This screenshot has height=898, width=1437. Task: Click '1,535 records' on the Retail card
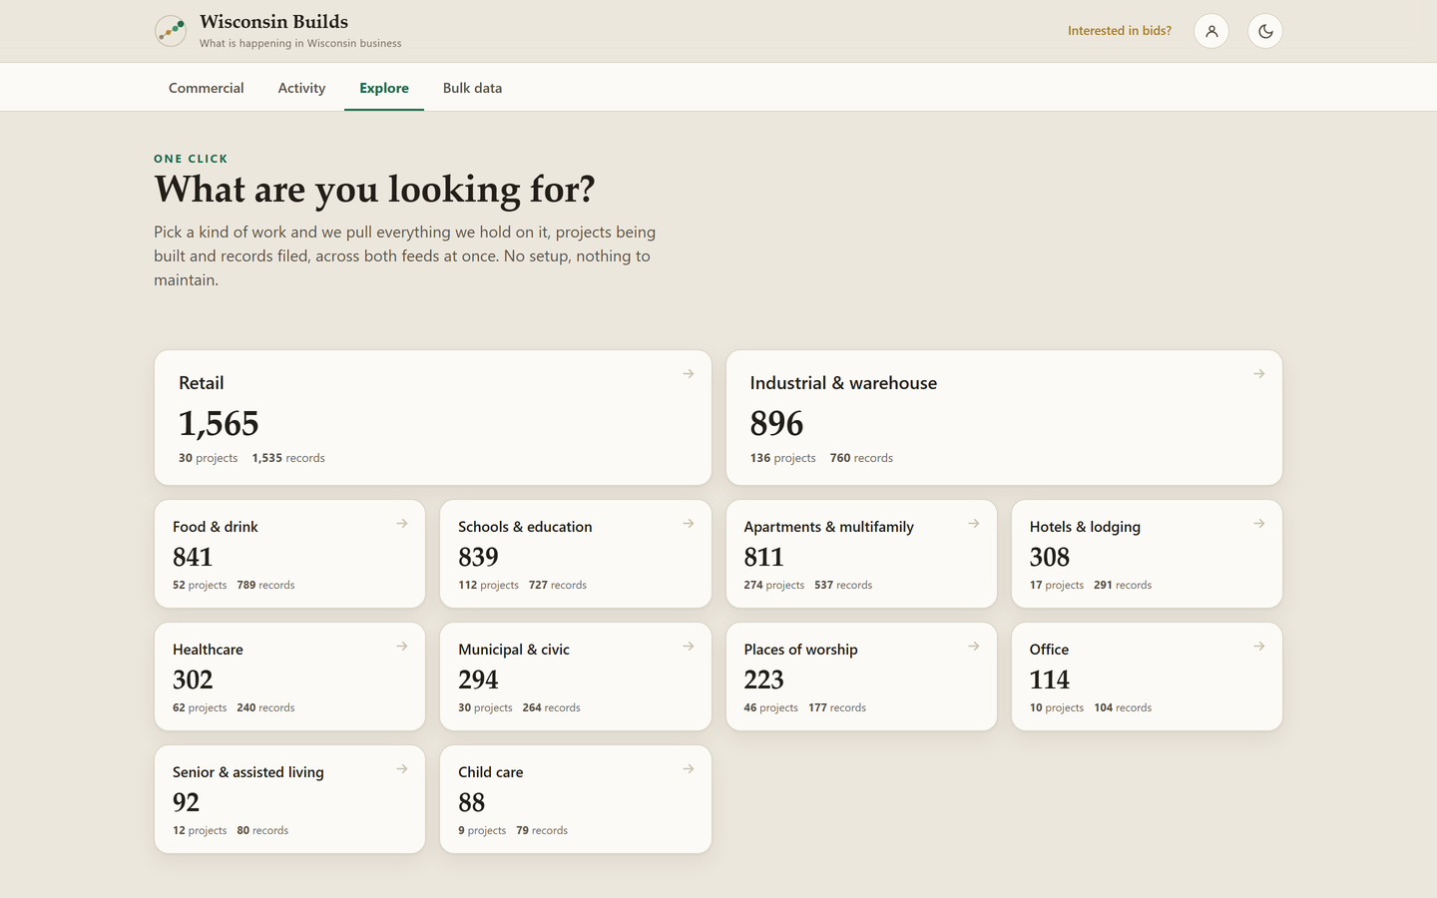point(288,458)
